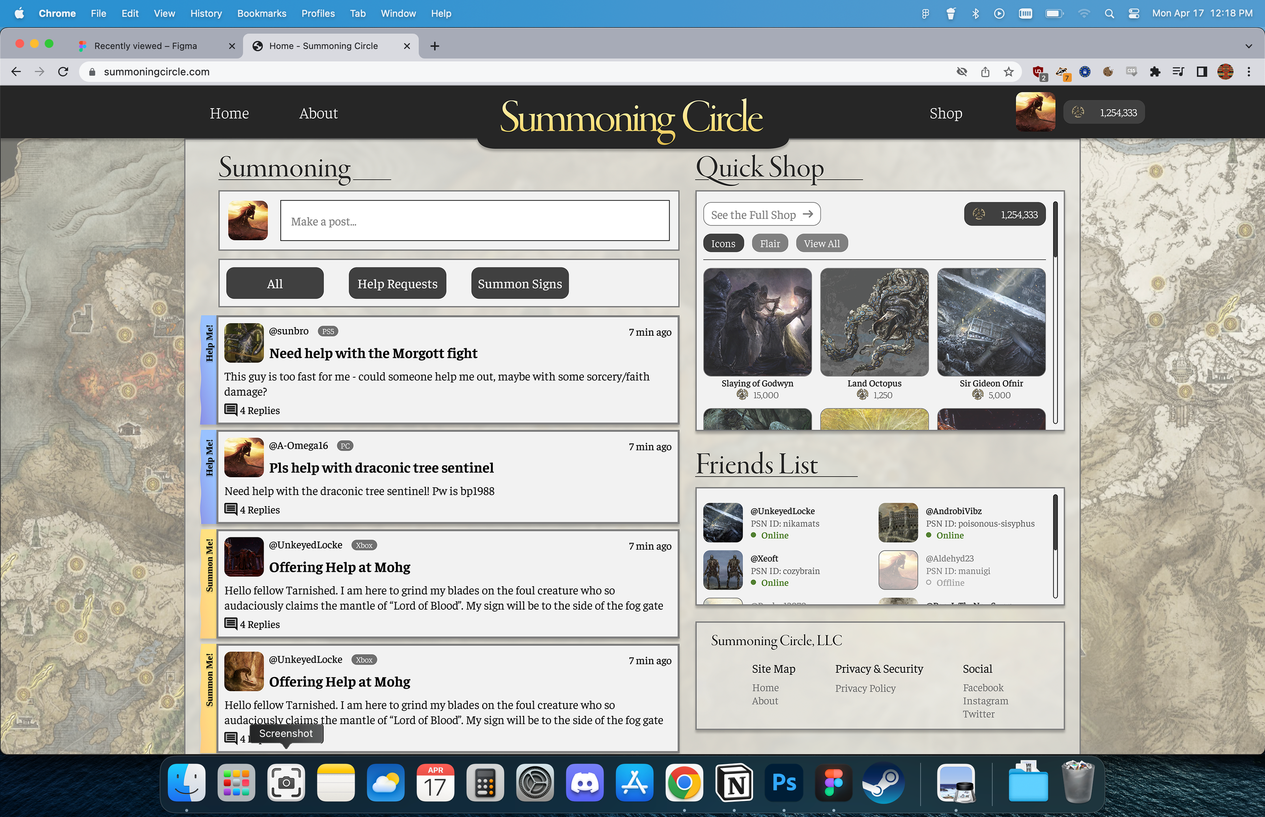The height and width of the screenshot is (817, 1265).
Task: Open the Privacy Policy footer link
Action: point(865,688)
